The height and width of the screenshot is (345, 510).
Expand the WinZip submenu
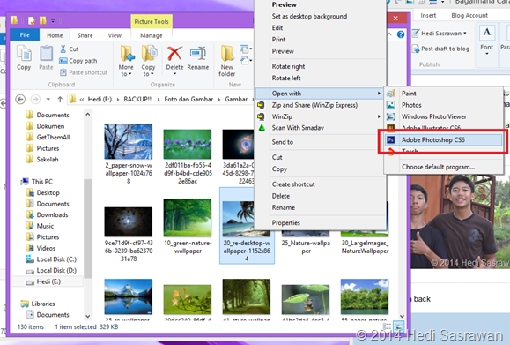(320, 116)
